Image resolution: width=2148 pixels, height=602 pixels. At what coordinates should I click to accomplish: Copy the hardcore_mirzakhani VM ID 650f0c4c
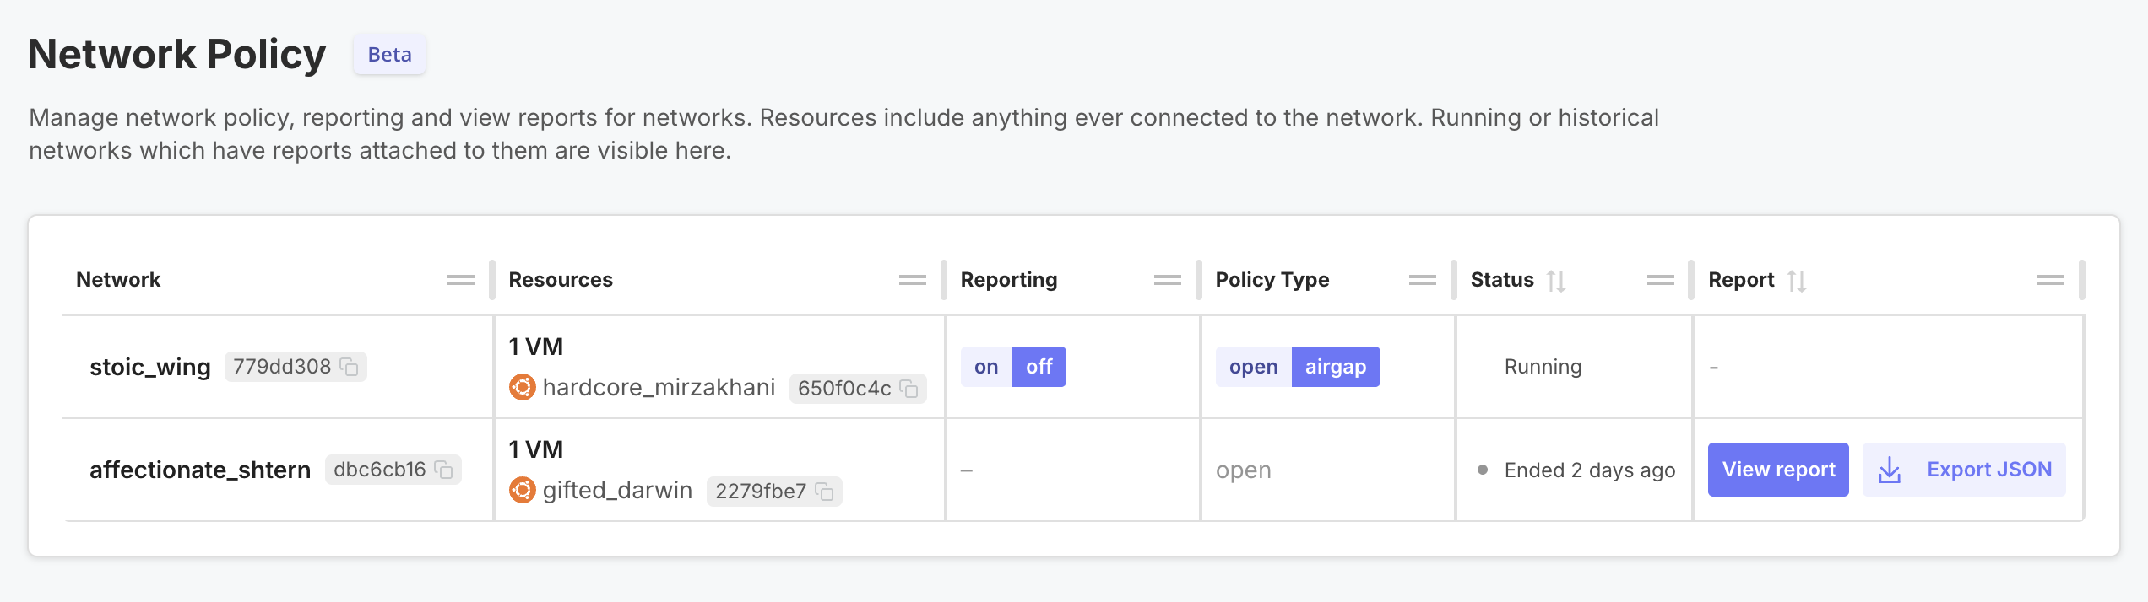(909, 389)
